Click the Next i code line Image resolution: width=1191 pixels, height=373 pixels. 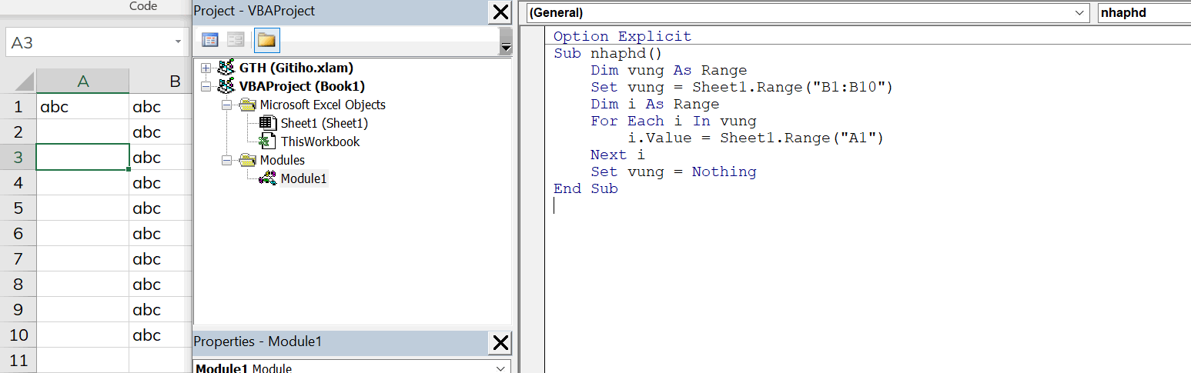tap(618, 155)
